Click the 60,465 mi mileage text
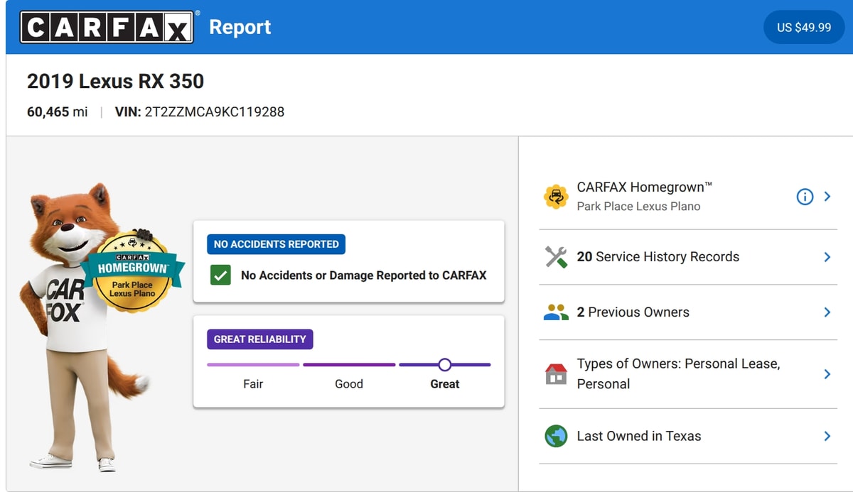 (x=58, y=112)
